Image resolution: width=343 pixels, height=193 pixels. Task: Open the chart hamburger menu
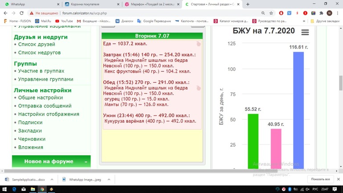coord(305,33)
